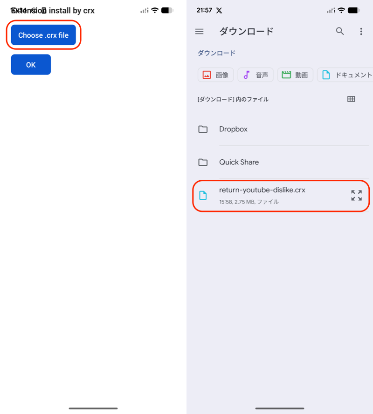Select the ドキュメント filter tab
Image resolution: width=373 pixels, height=414 pixels.
pos(347,75)
